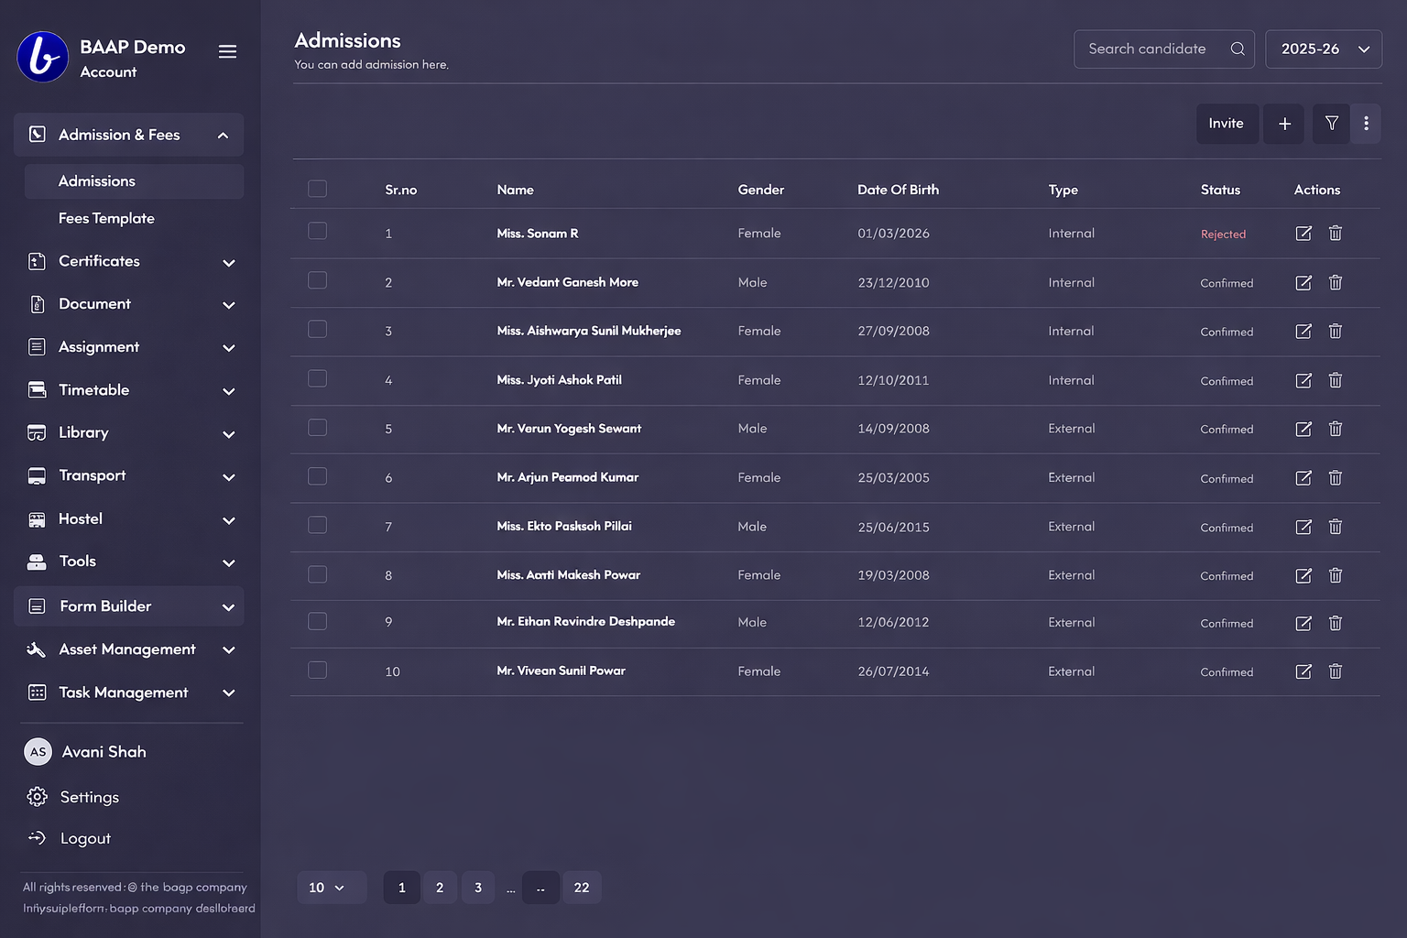
Task: Click the hamburger menu icon beside BAAP Demo
Action: (227, 51)
